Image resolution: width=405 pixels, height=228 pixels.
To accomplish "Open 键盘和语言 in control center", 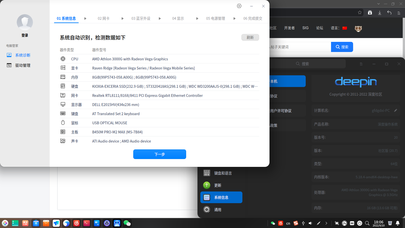I will pyautogui.click(x=221, y=173).
